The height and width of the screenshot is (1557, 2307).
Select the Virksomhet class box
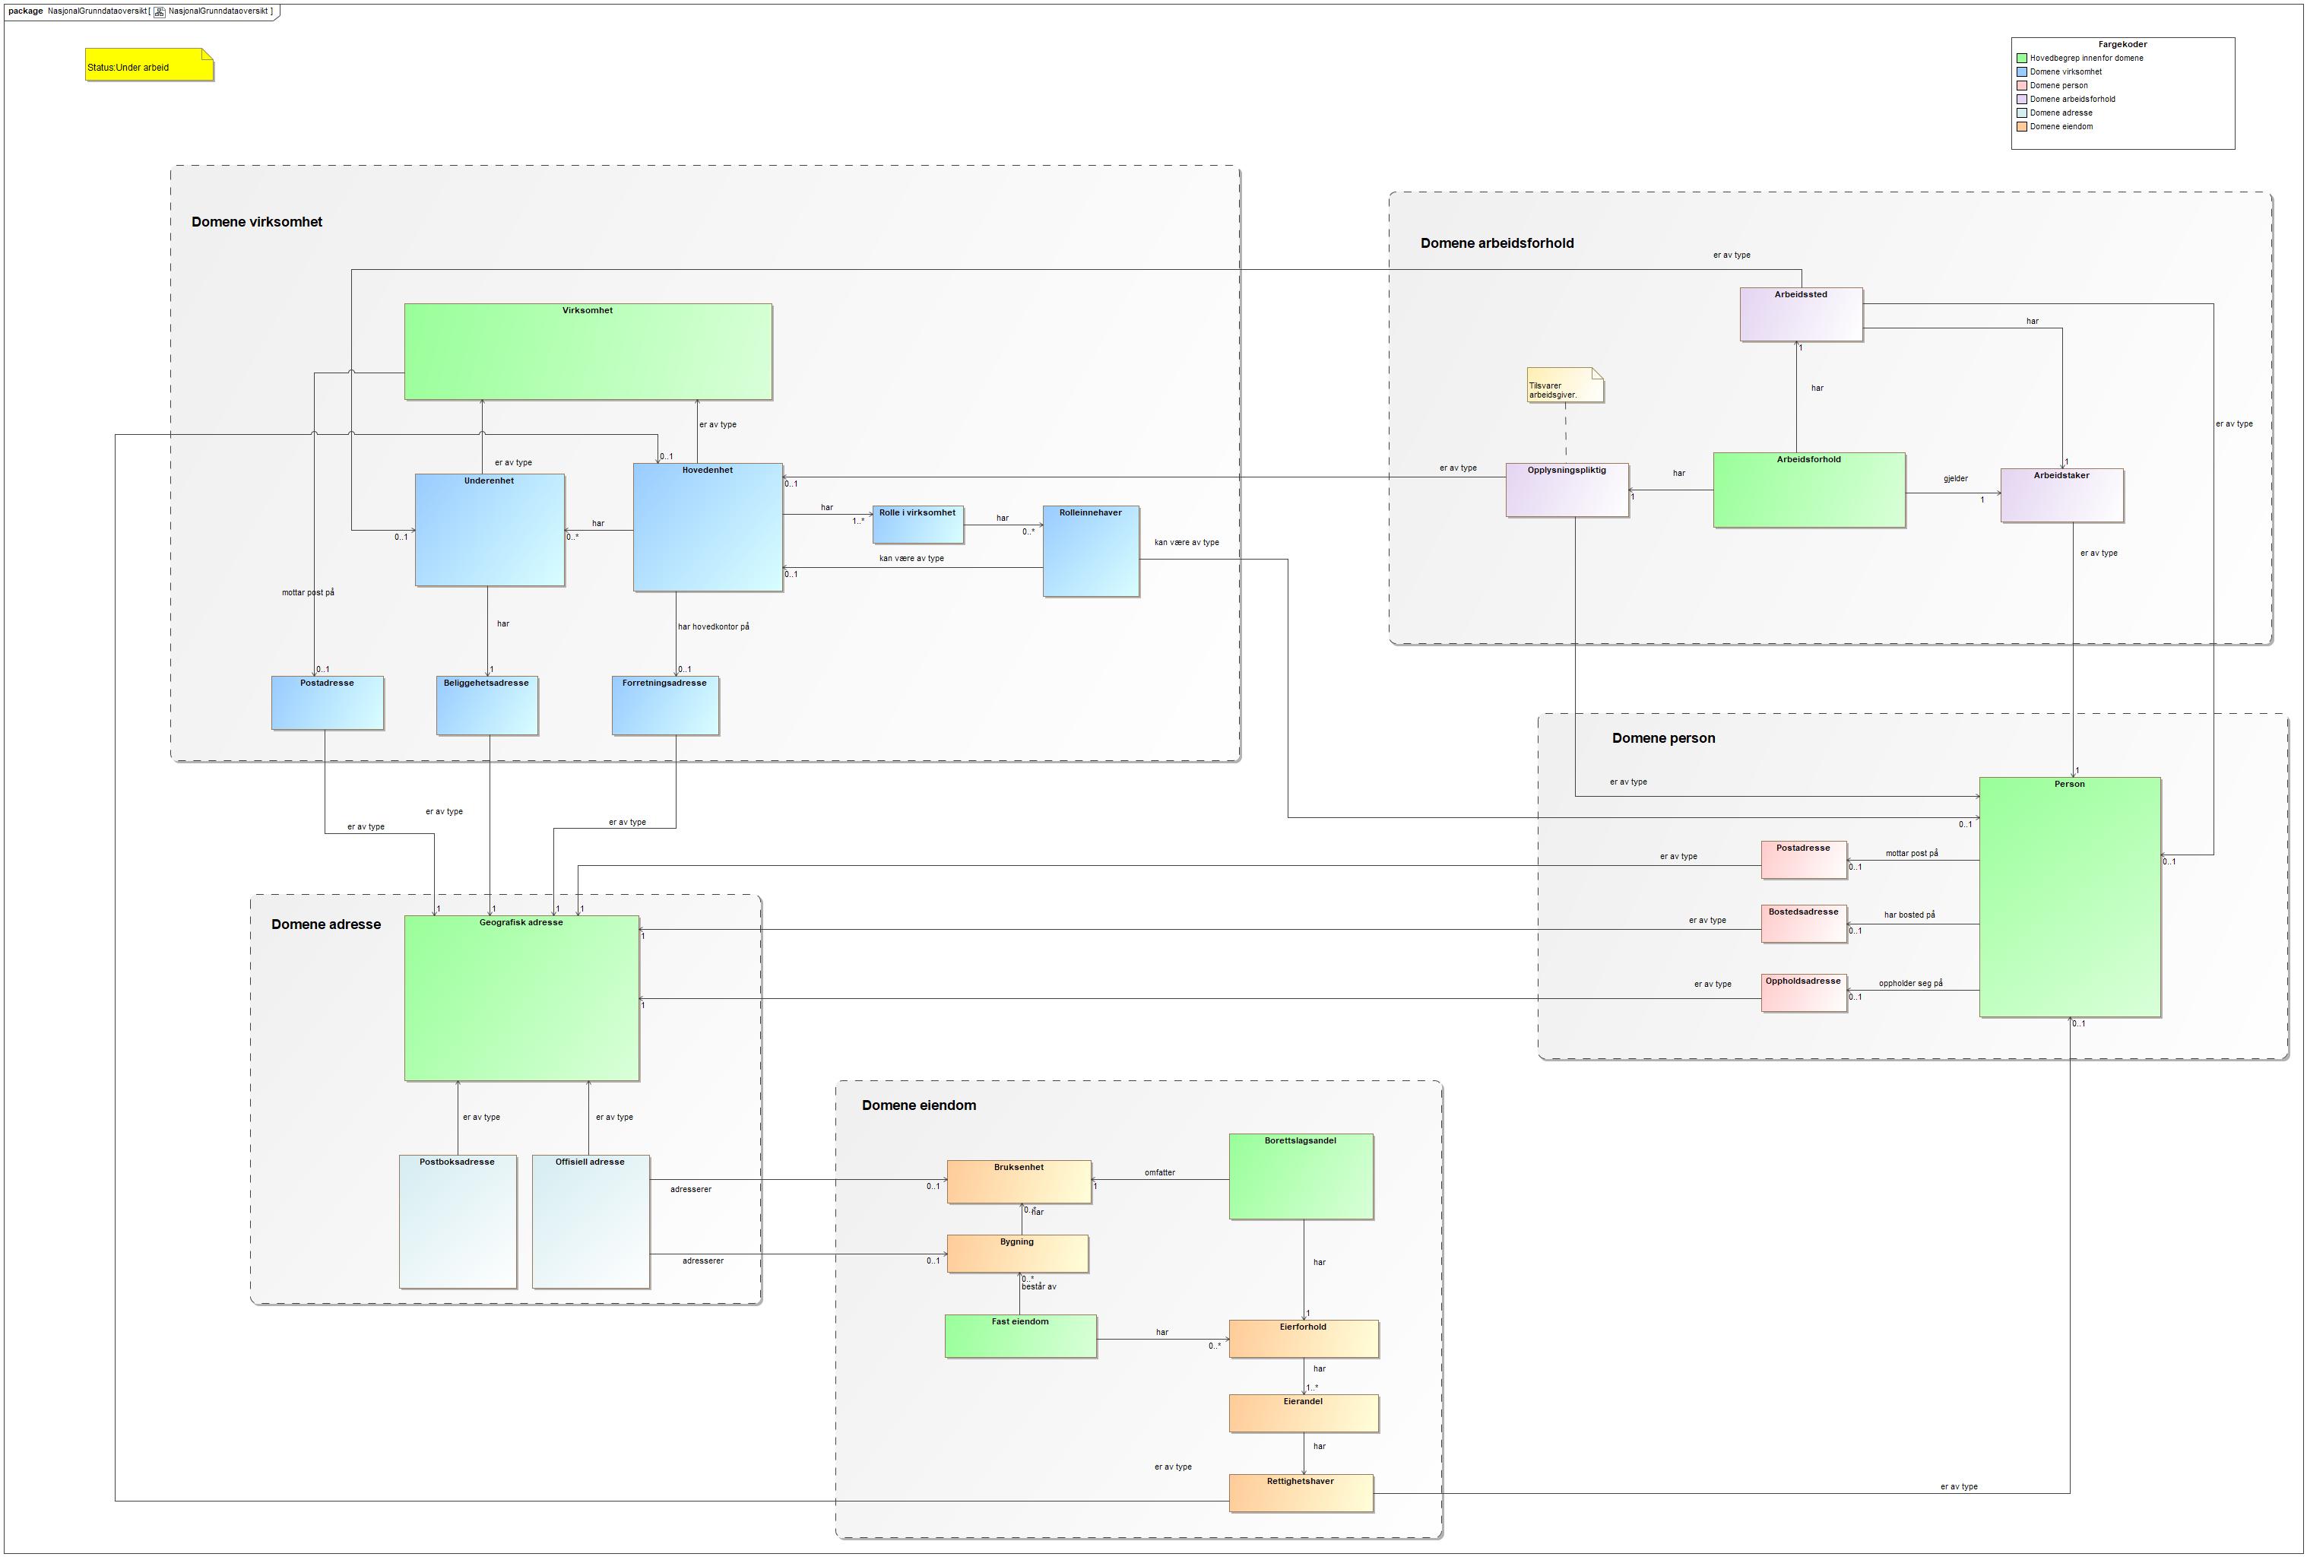[588, 353]
